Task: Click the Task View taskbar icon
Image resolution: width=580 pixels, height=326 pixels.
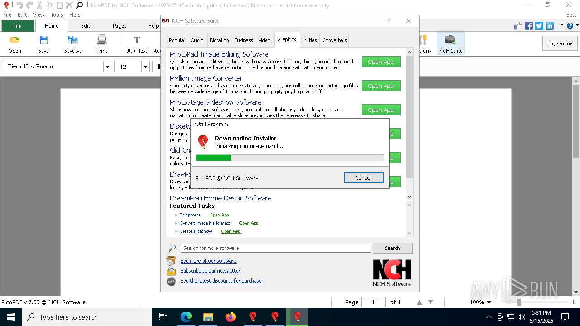Action: point(163,317)
